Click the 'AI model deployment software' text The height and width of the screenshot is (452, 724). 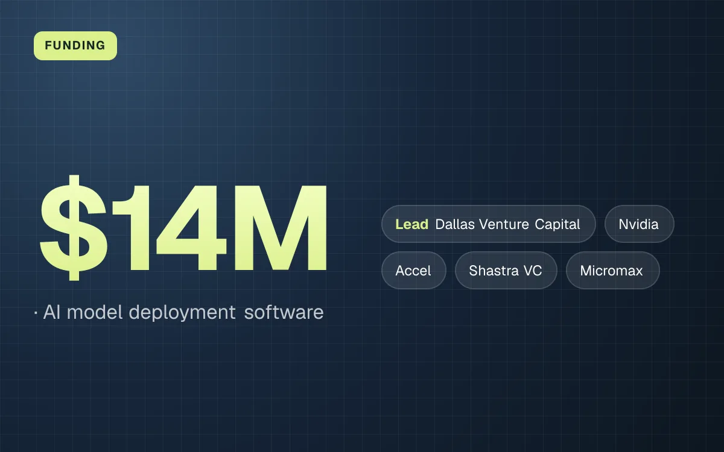183,312
